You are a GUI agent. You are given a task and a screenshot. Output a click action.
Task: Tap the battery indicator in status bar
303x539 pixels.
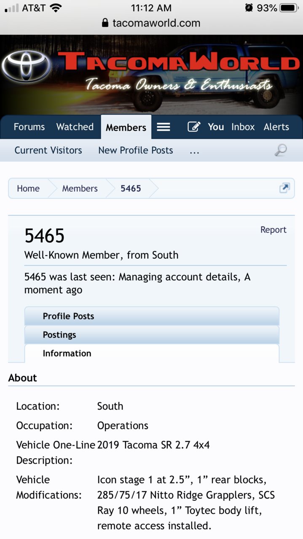(x=289, y=8)
